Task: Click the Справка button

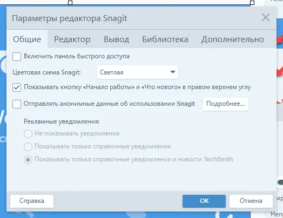Action: 32,201
